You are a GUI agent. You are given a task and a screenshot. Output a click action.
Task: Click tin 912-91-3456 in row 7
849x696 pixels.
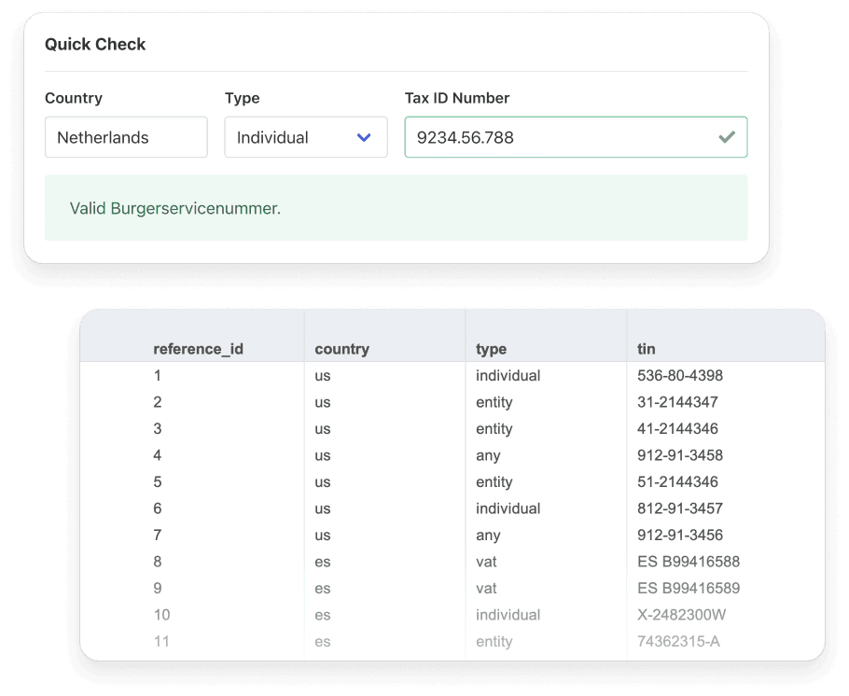coord(678,535)
